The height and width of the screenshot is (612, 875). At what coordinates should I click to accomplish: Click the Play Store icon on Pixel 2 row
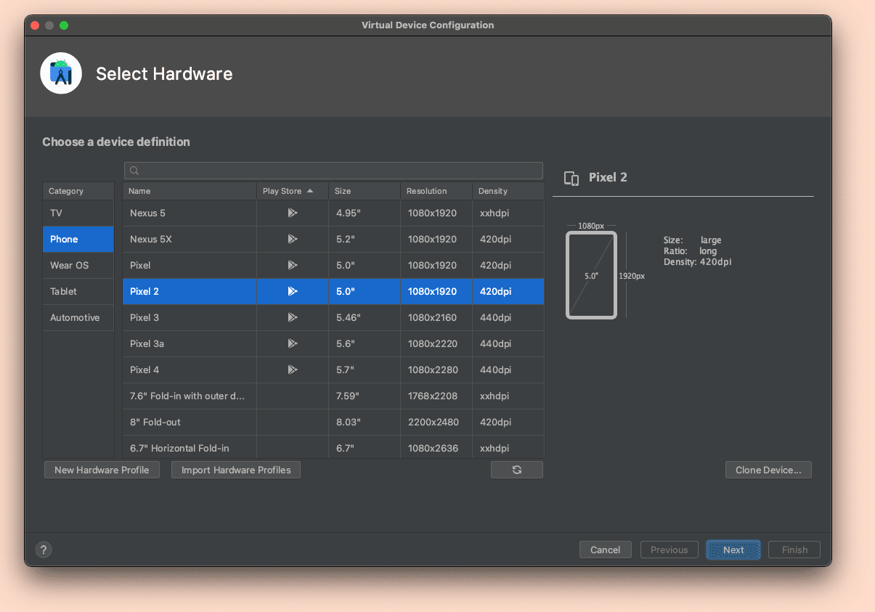click(x=293, y=291)
